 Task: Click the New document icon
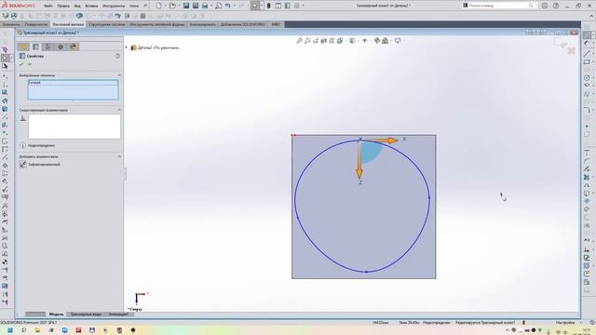pos(159,6)
